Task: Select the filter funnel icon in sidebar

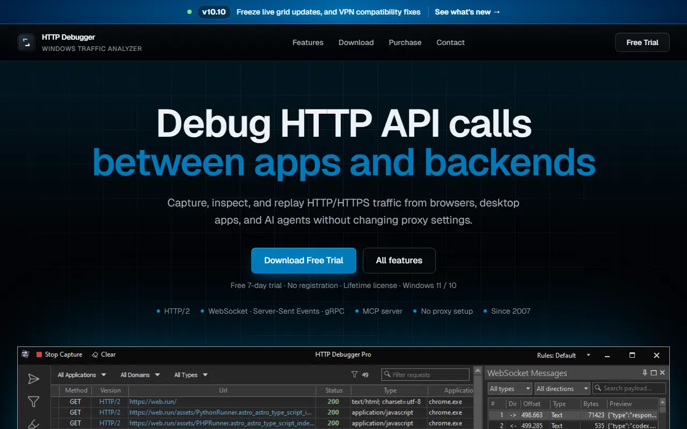Action: coord(33,402)
